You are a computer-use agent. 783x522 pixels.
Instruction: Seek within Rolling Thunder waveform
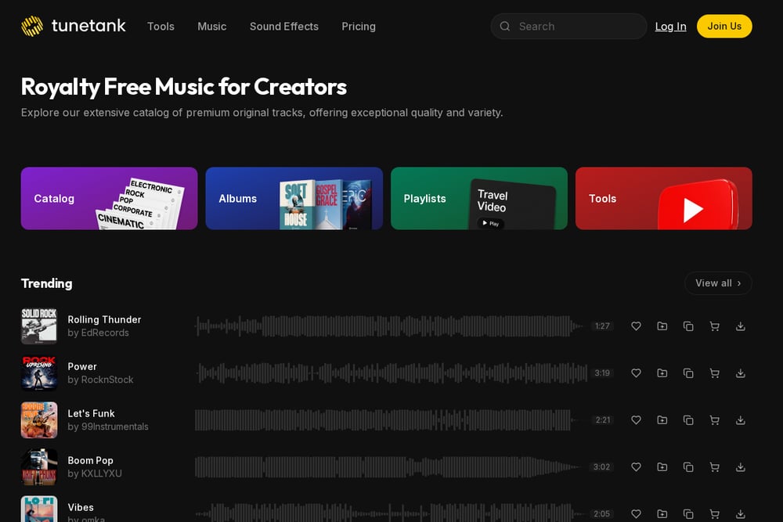tap(389, 326)
